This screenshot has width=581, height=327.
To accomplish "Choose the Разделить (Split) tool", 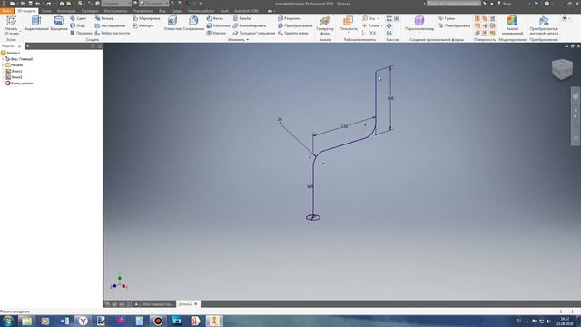I will tap(290, 18).
